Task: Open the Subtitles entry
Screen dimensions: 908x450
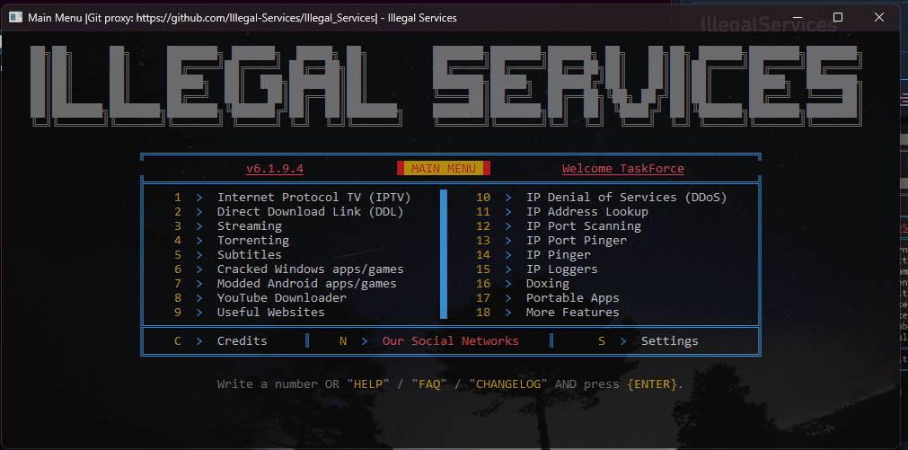Action: click(x=250, y=255)
